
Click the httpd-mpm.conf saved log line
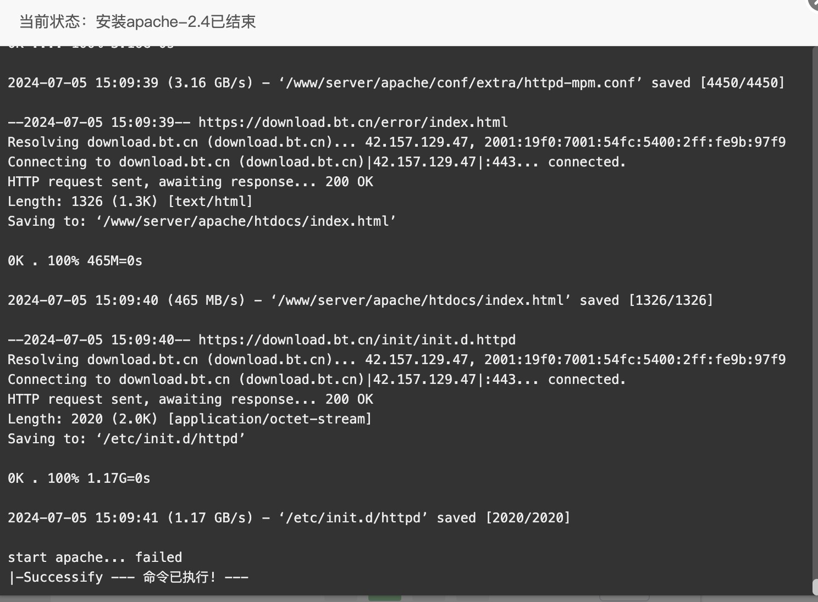(x=396, y=83)
